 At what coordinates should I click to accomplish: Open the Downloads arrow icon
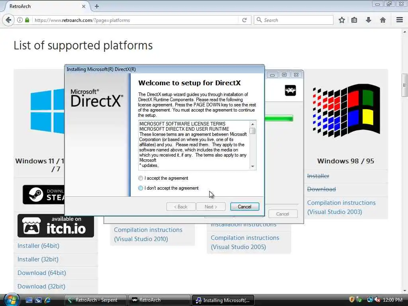tap(369, 20)
